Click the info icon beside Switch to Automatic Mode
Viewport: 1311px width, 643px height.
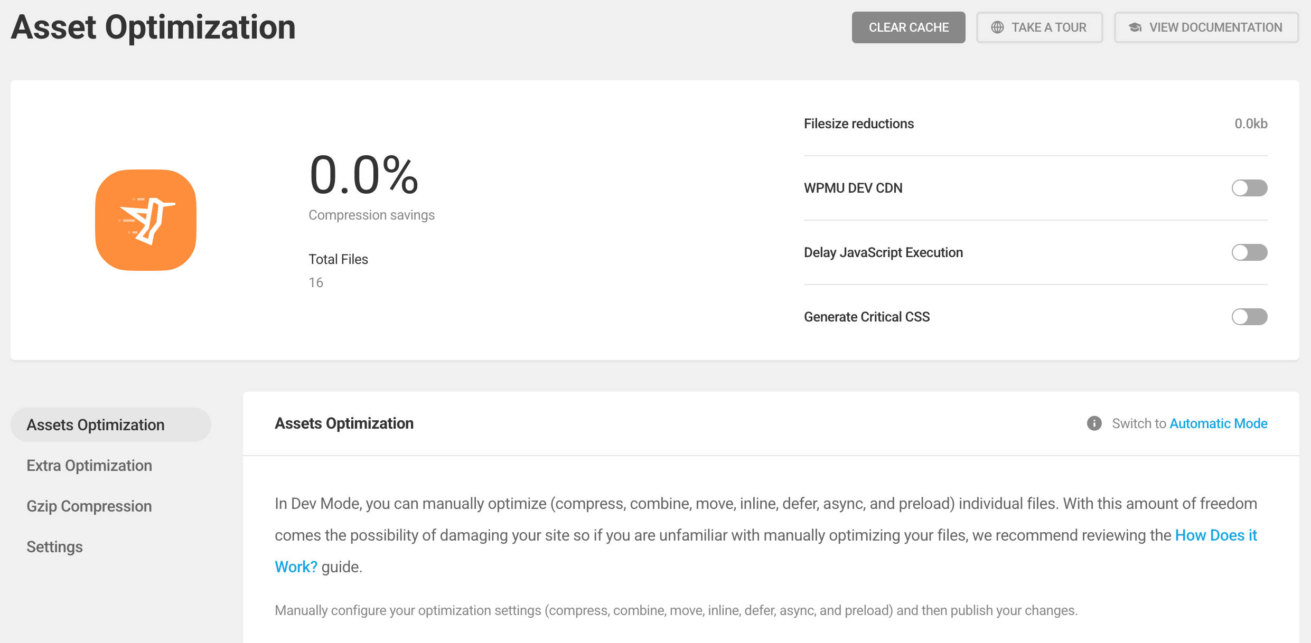1094,423
